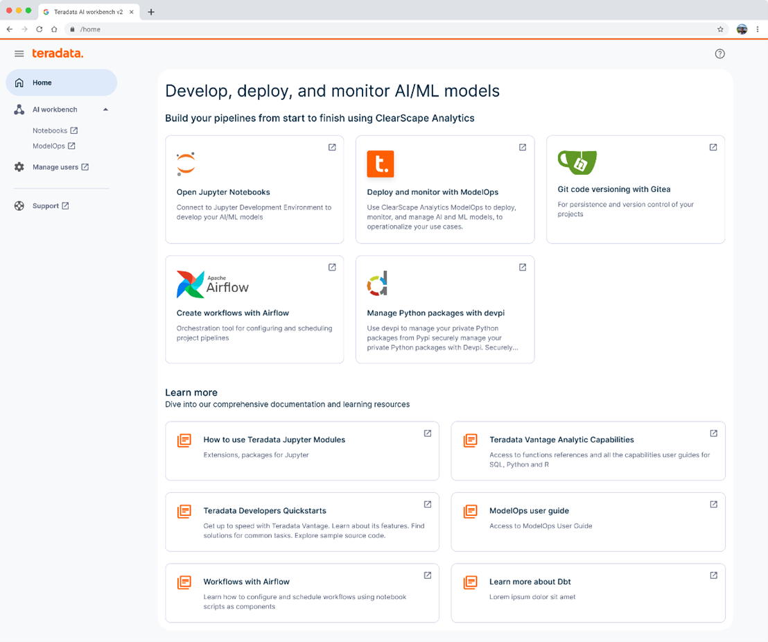Click the green Gitea teacup icon

point(577,162)
